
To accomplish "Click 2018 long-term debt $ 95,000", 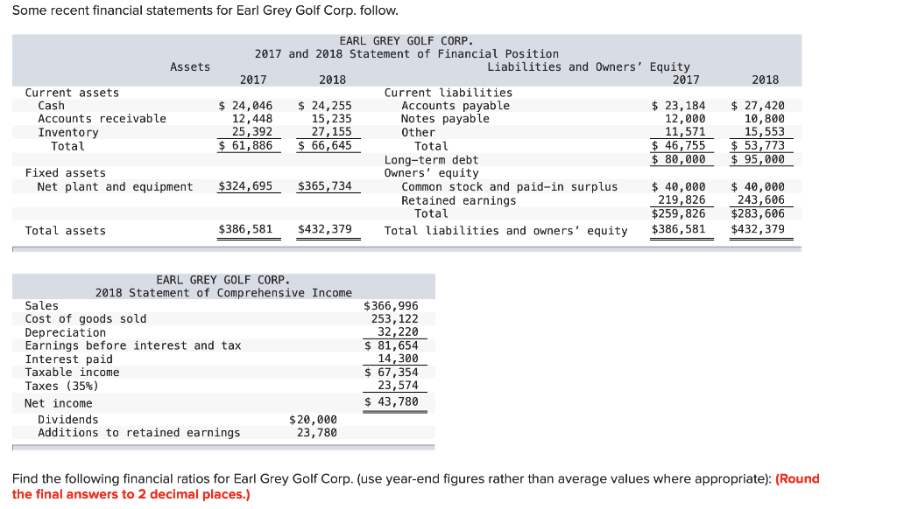I will tap(758, 159).
